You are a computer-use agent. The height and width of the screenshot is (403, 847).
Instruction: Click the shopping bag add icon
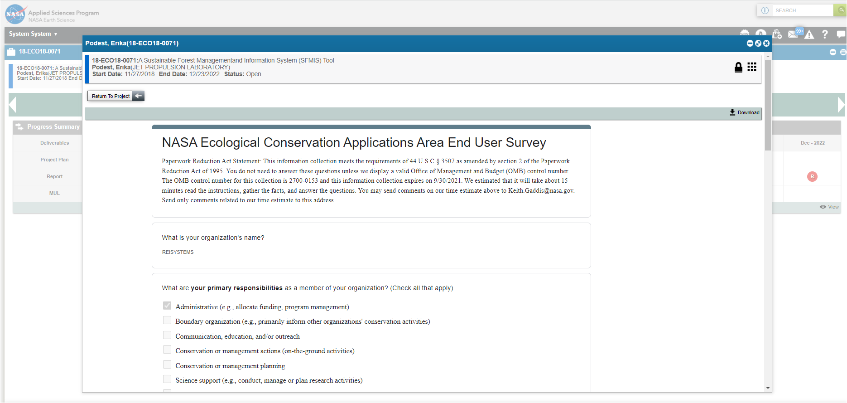777,34
